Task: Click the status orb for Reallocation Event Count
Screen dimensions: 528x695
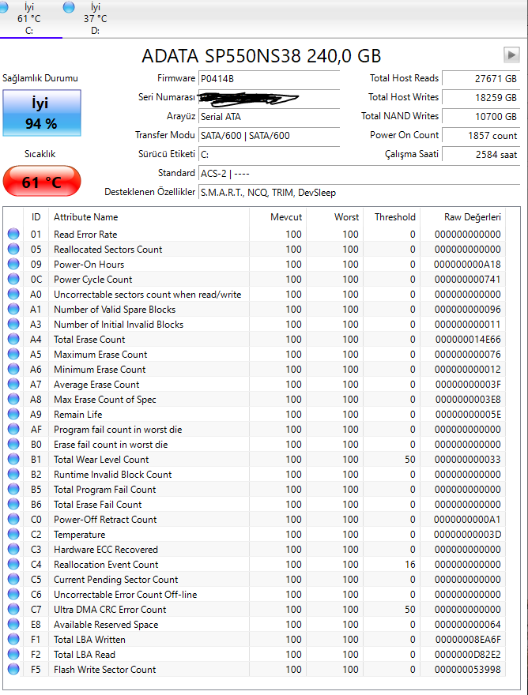Action: [x=13, y=564]
